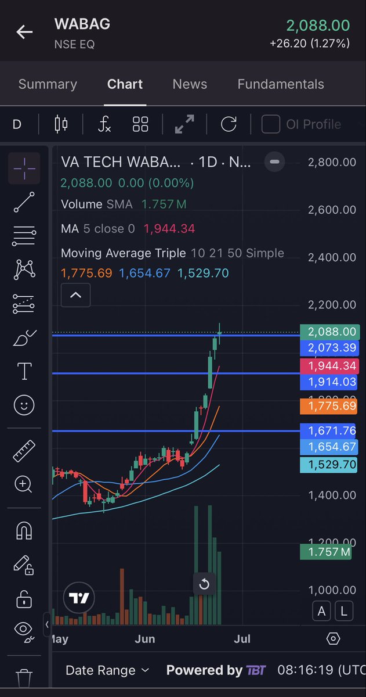The image size is (366, 697).
Task: Open the News tab
Action: 190,84
